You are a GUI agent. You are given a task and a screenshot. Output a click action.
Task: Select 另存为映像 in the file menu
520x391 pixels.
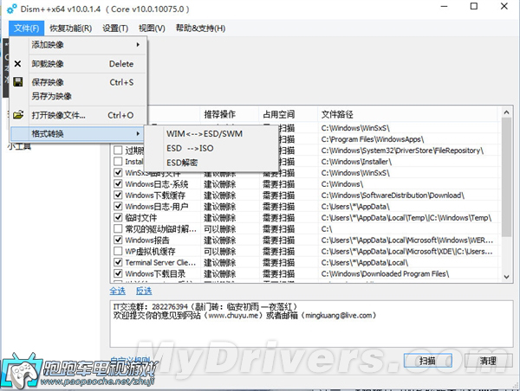pyautogui.click(x=52, y=96)
